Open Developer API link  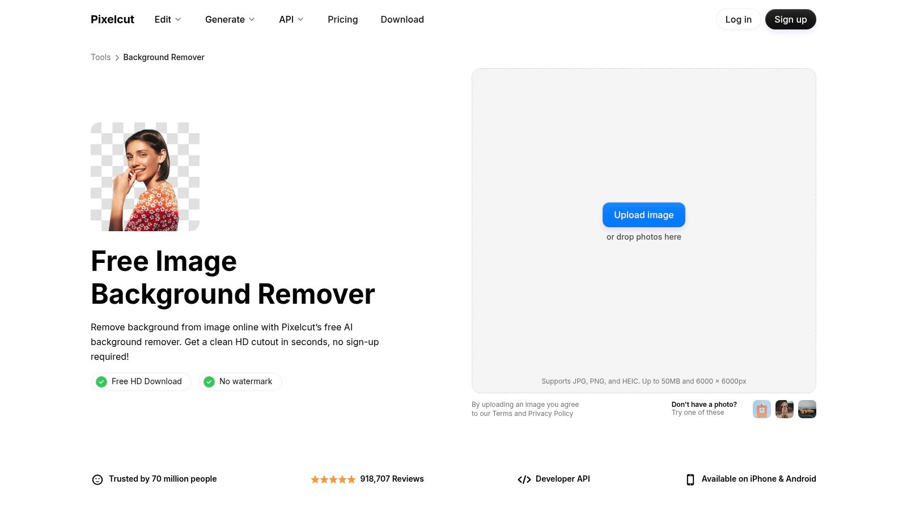[x=562, y=479]
